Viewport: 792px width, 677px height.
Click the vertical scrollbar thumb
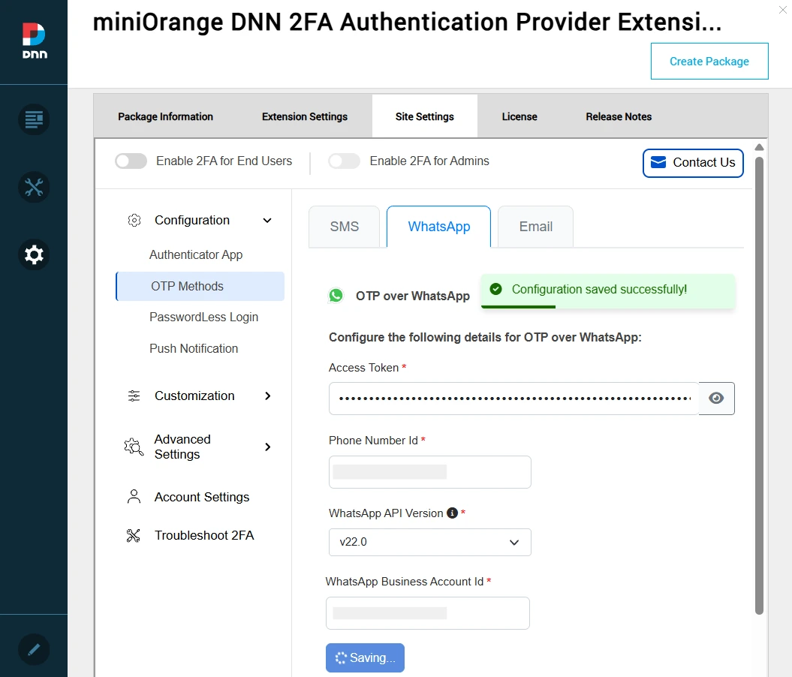point(759,386)
